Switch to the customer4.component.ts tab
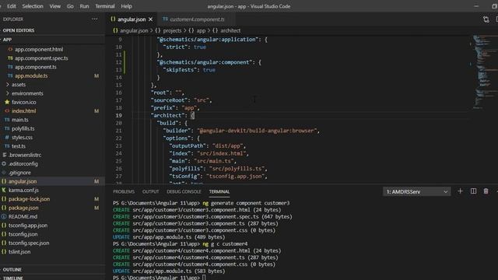This screenshot has height=280, width=498. click(x=197, y=19)
